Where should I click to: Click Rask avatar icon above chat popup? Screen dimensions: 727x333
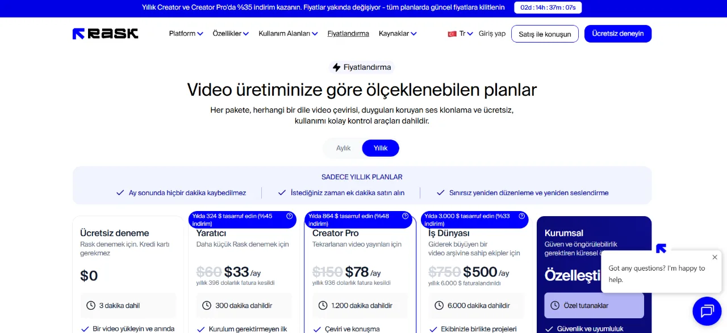(661, 248)
